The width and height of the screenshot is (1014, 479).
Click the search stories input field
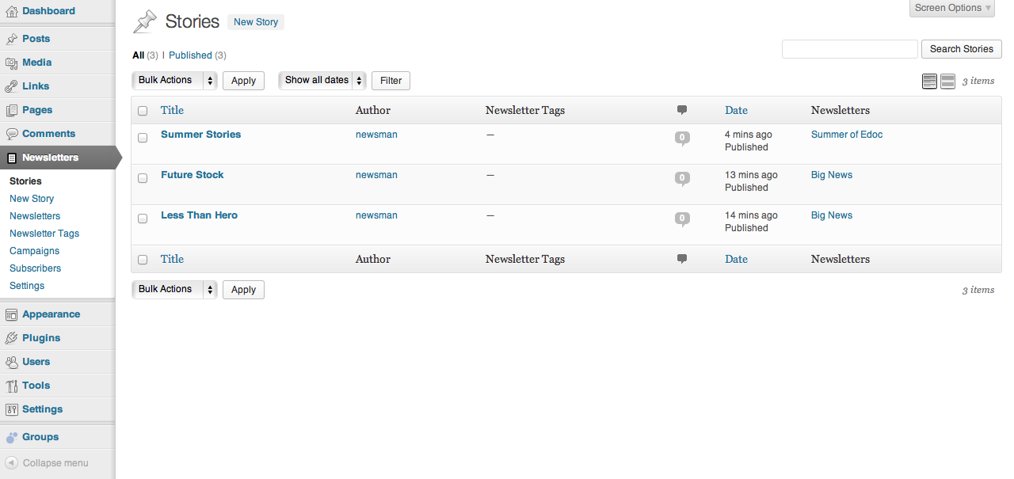pos(850,49)
